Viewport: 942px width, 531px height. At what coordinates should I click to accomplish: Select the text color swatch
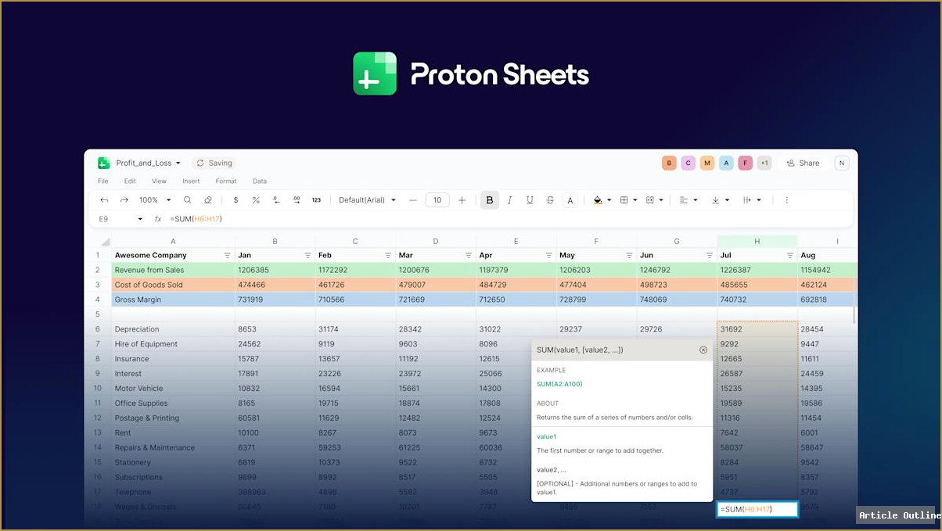tap(570, 199)
